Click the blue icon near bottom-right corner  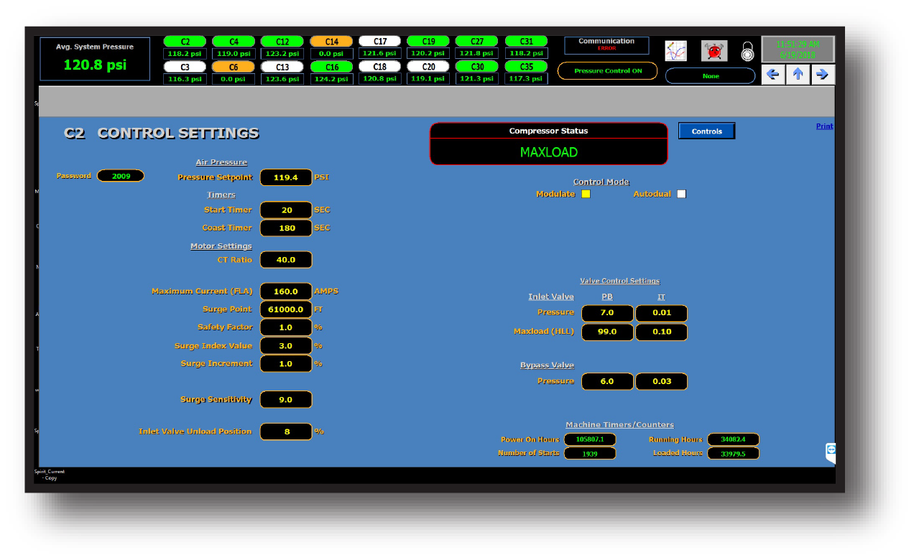(x=830, y=449)
